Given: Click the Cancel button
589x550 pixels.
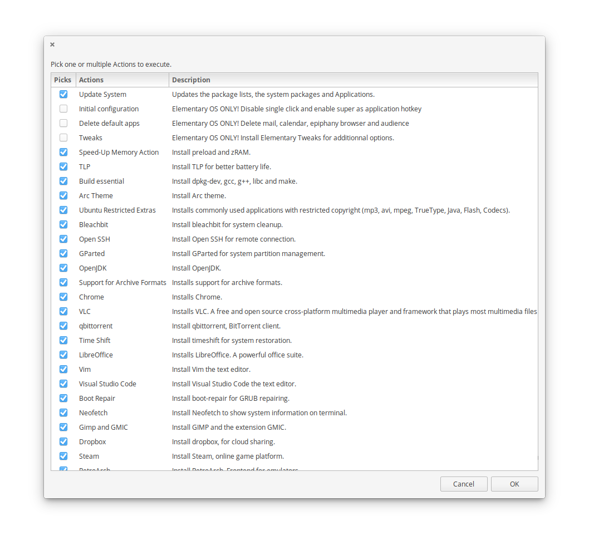Looking at the screenshot, I should click(x=464, y=484).
